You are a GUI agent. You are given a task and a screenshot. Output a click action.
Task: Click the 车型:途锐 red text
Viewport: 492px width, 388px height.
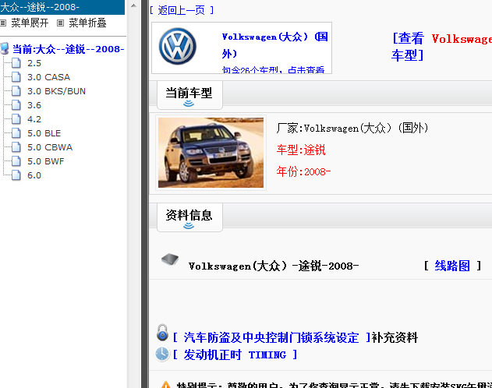301,150
